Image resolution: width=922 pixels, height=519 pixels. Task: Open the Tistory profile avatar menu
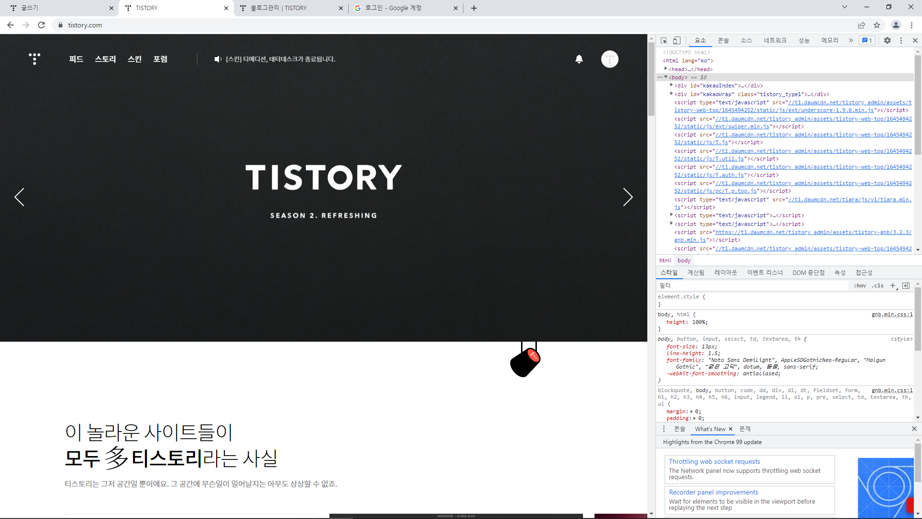[x=610, y=59]
